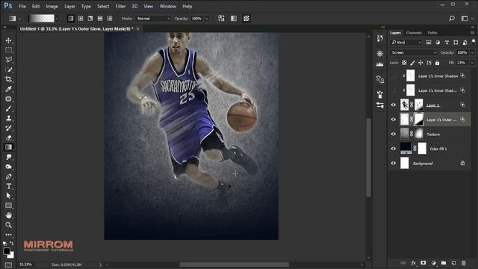Screen dimensions: 478x269
Task: Hide the Background layer
Action: [x=394, y=163]
